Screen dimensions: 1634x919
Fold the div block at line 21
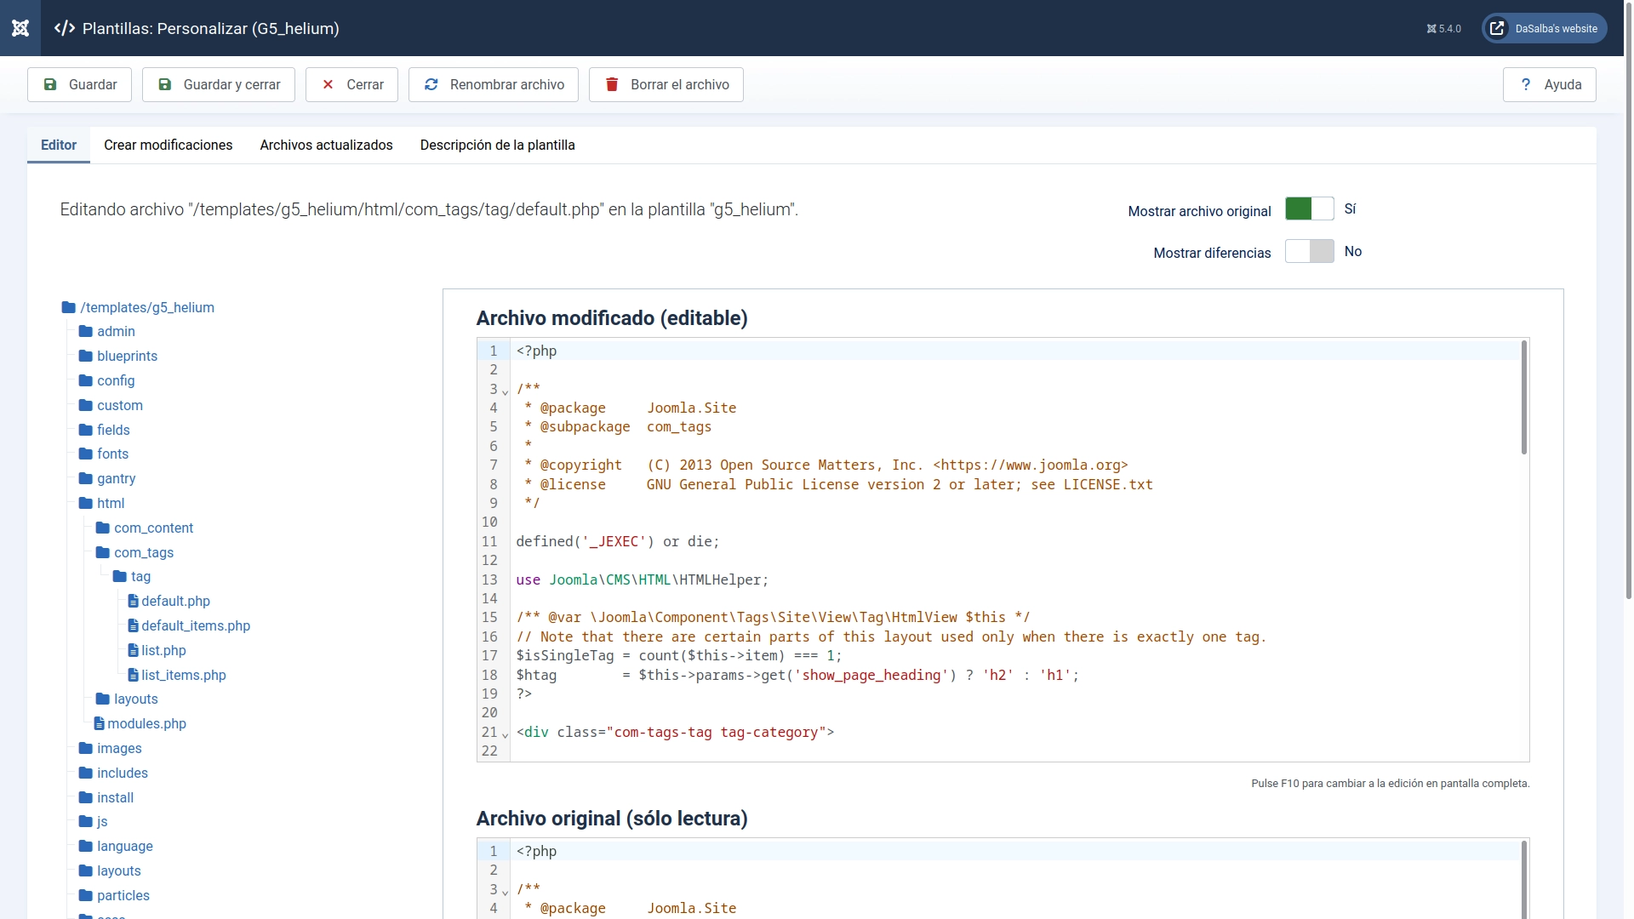pyautogui.click(x=506, y=735)
